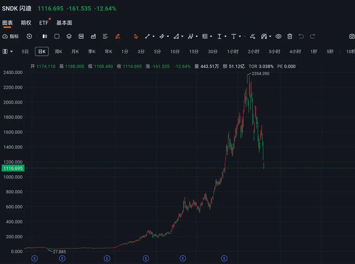The width and height of the screenshot is (355, 264).
Task: Select the freehand curve brush tool
Action: click(253, 36)
